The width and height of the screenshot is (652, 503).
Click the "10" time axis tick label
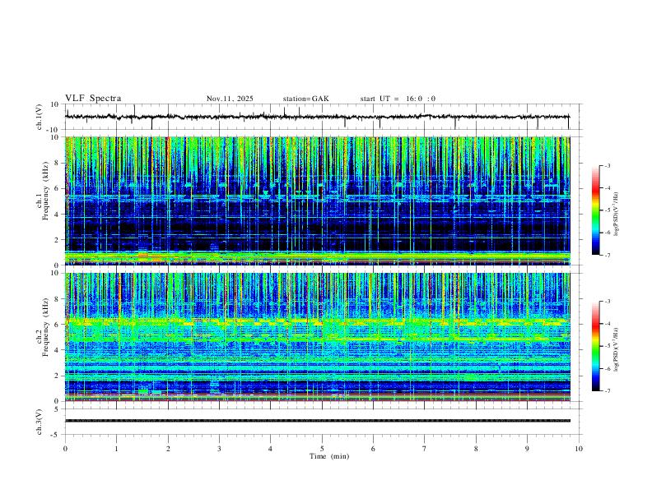coord(579,449)
